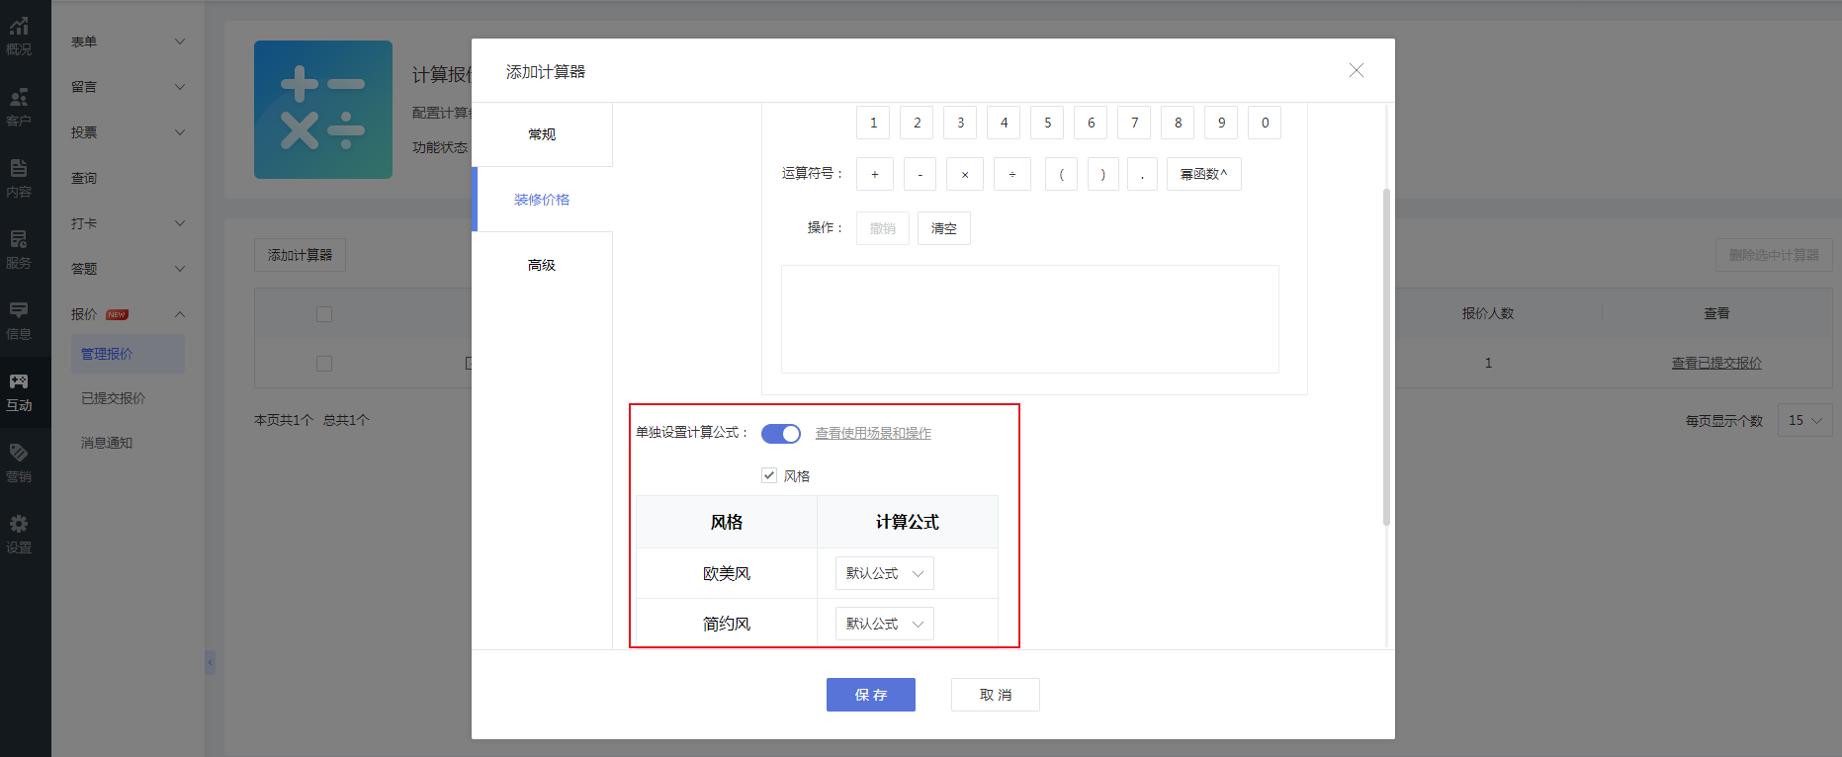Open the 查看使用场景和操作 link
This screenshot has height=757, width=1842.
click(873, 433)
